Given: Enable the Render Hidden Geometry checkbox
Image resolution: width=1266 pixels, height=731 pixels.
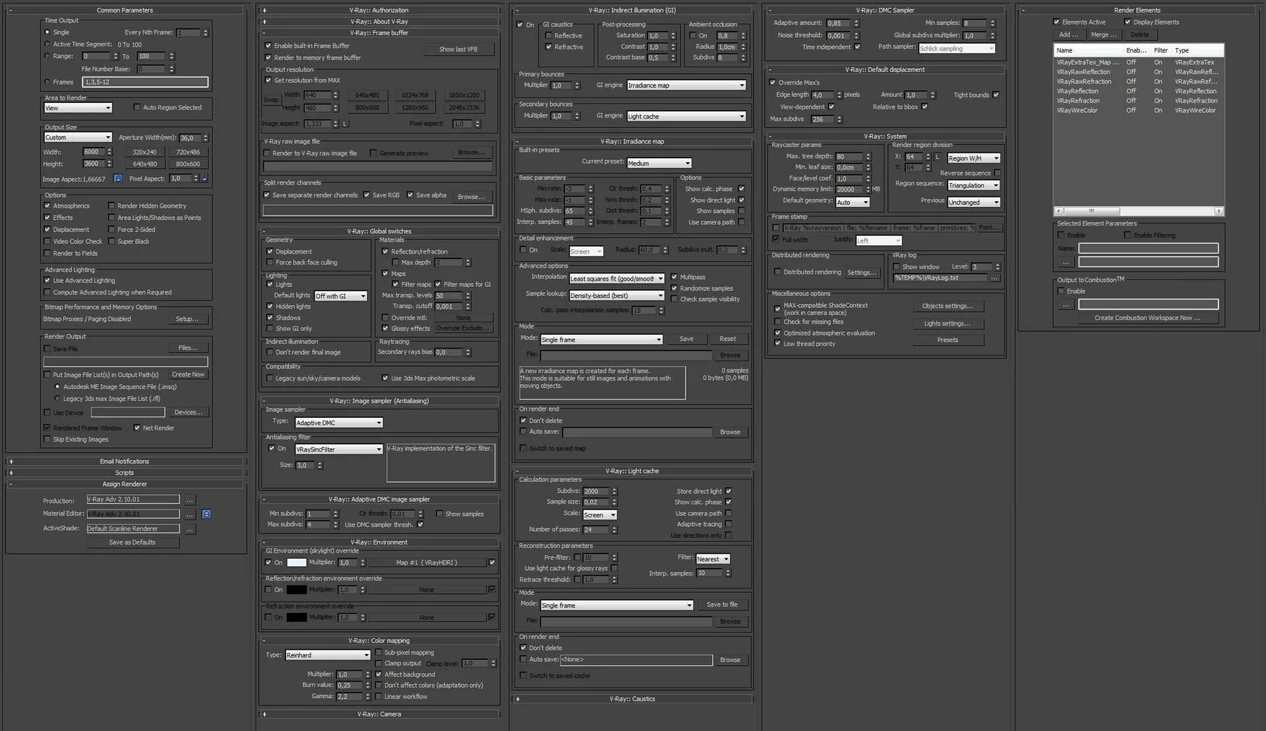Looking at the screenshot, I should click(111, 206).
